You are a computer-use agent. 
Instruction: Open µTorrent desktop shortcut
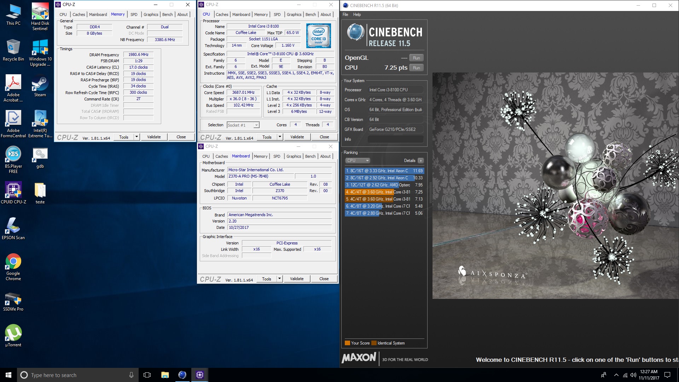tap(13, 335)
